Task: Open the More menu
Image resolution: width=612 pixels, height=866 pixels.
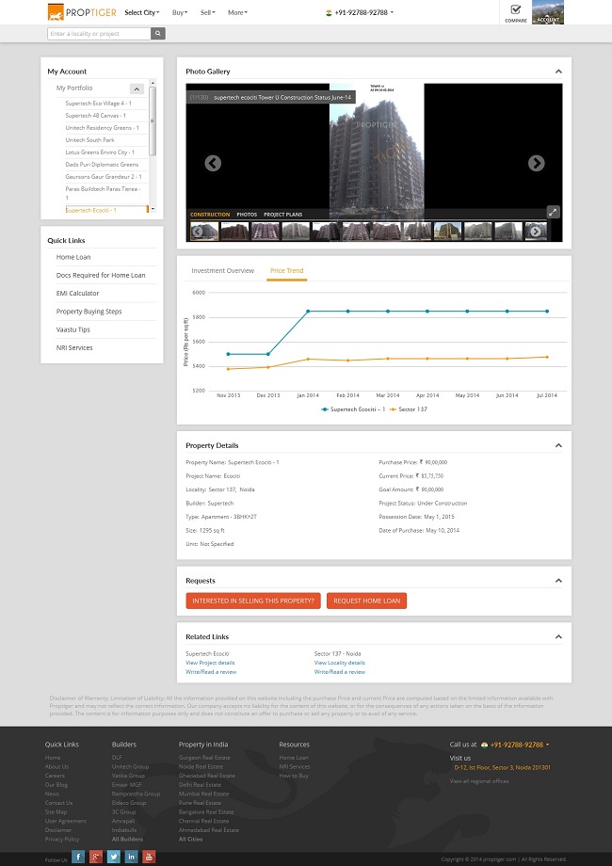Action: tap(237, 12)
